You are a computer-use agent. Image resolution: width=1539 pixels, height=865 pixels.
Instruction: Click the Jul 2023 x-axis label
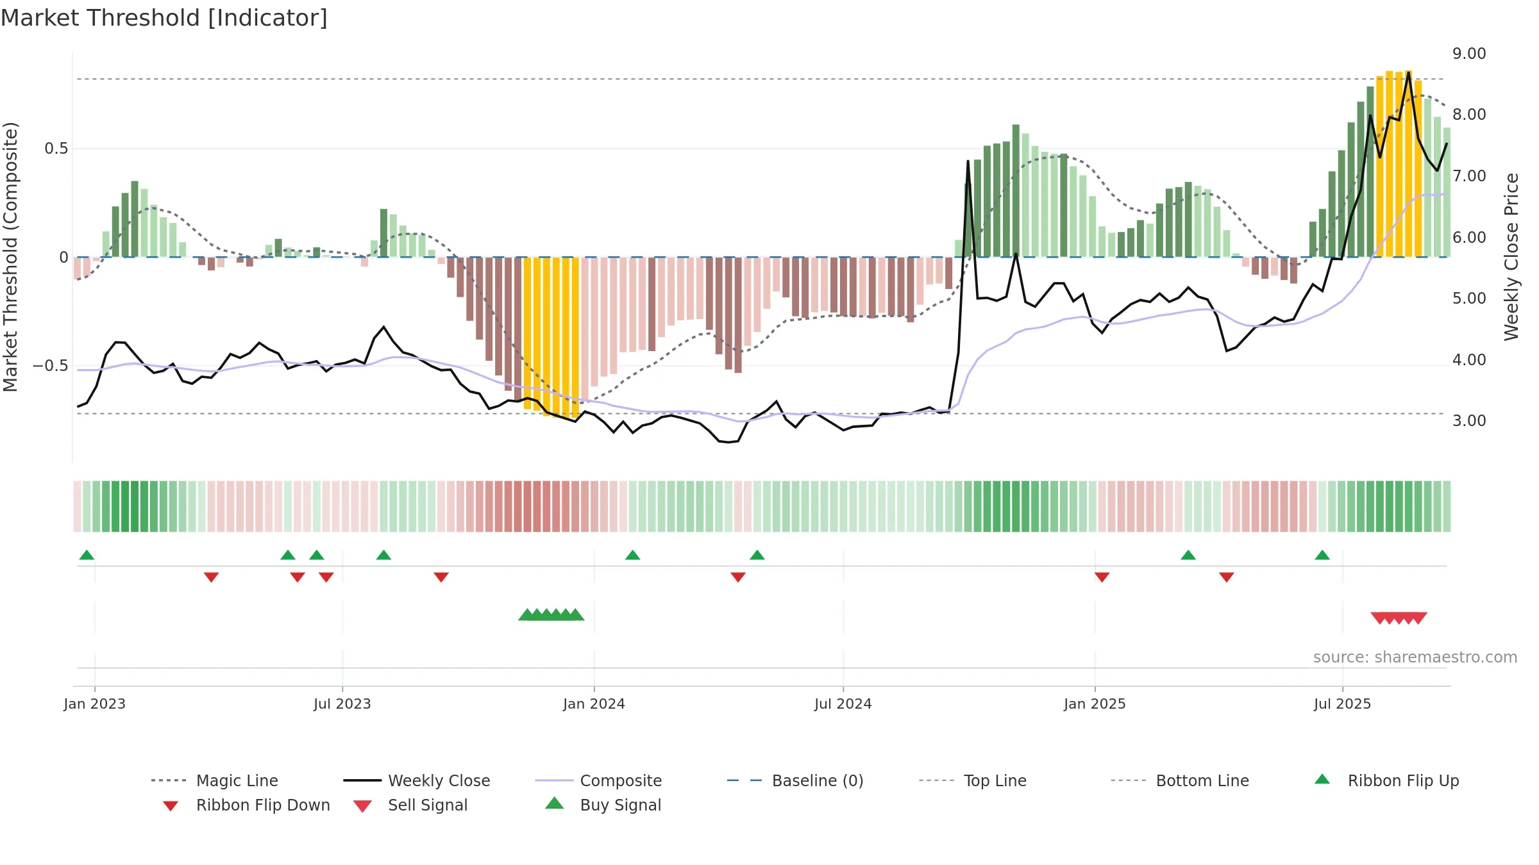tap(342, 704)
